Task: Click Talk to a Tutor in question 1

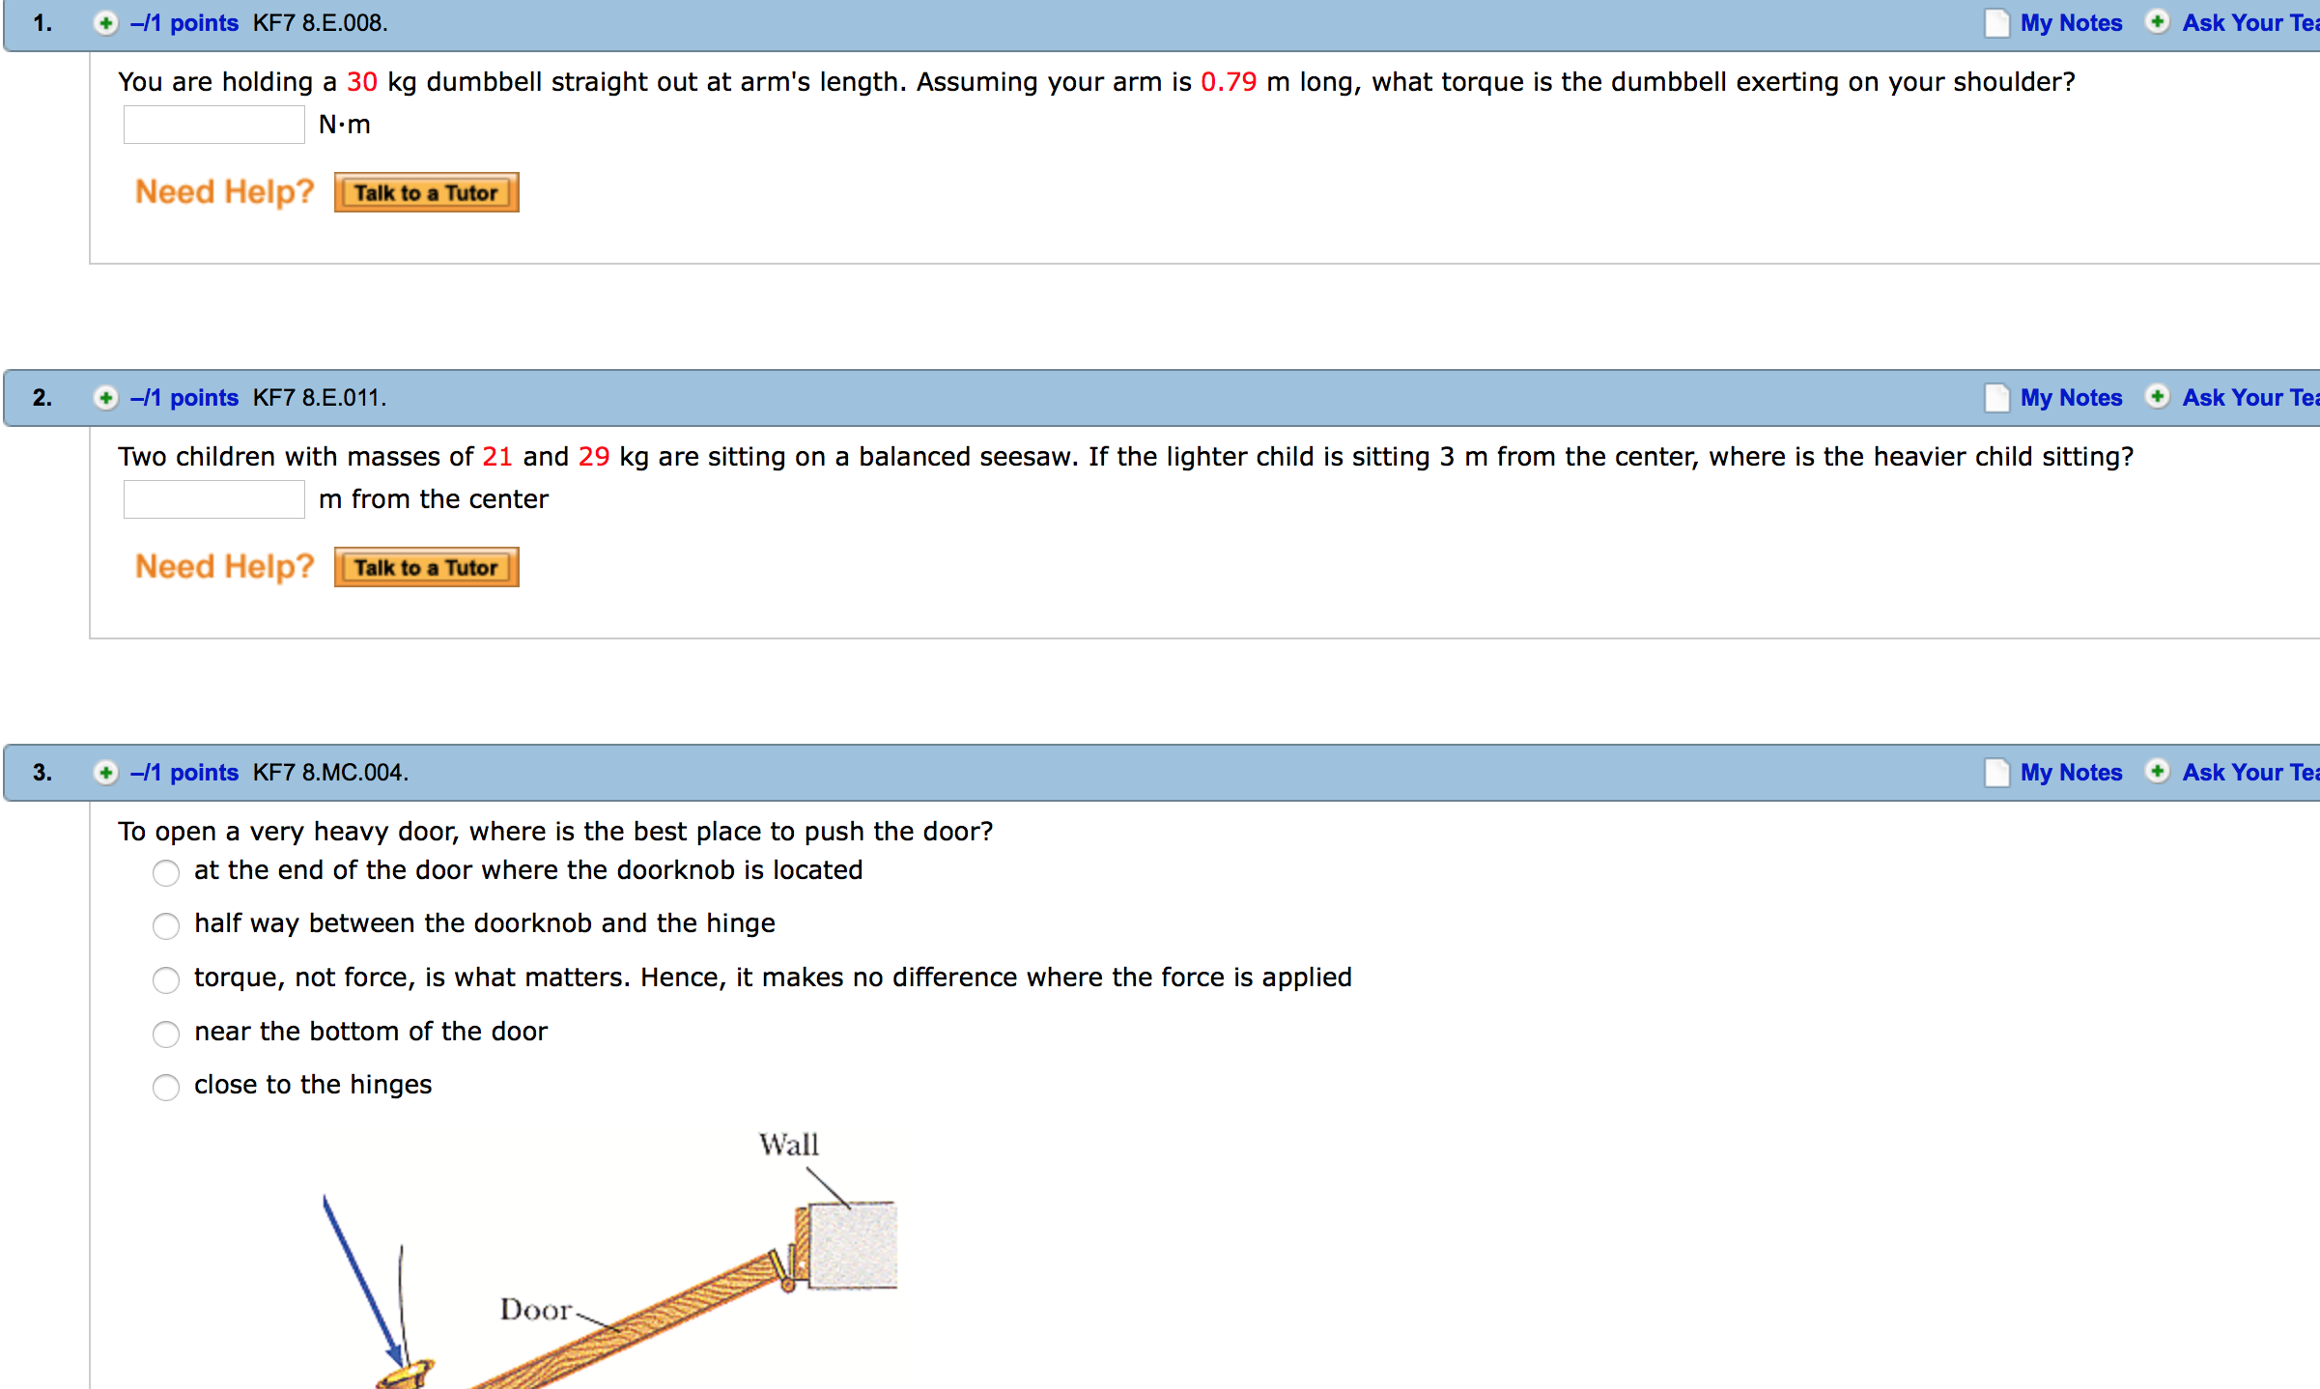Action: (x=426, y=192)
